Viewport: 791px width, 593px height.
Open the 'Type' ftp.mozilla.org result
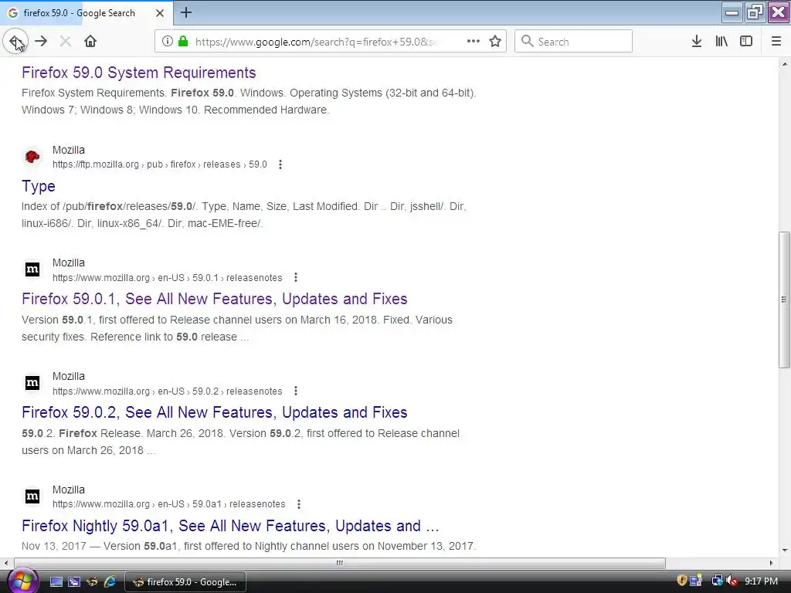39,186
